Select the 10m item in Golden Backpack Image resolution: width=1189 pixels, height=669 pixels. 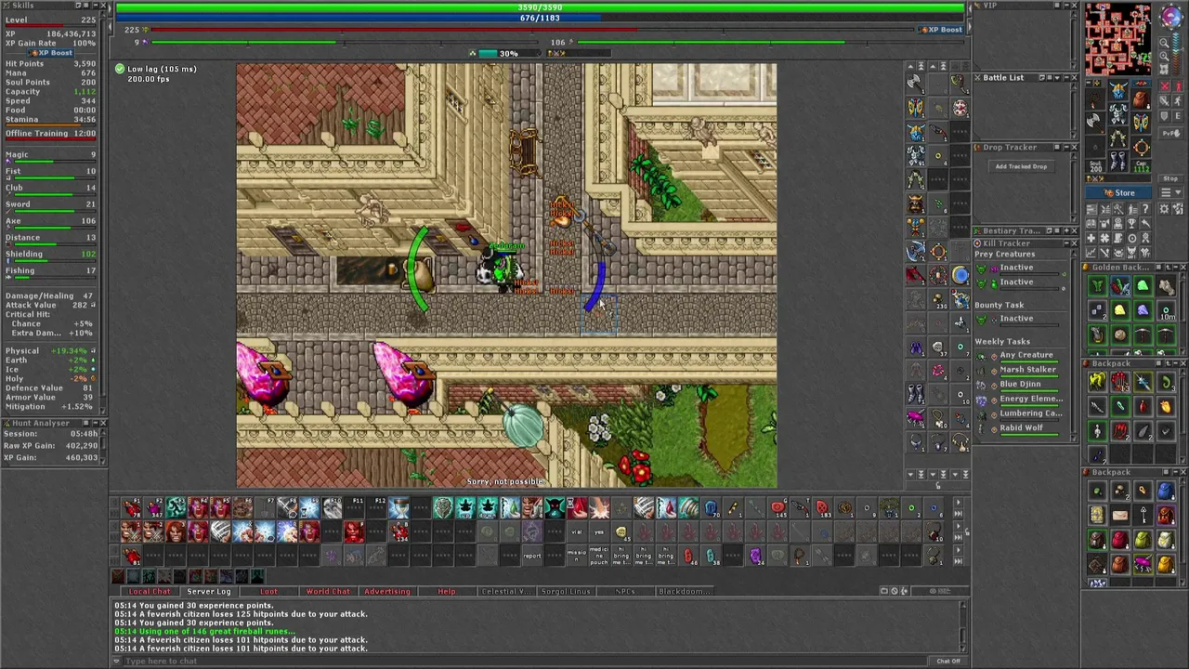(x=1166, y=311)
